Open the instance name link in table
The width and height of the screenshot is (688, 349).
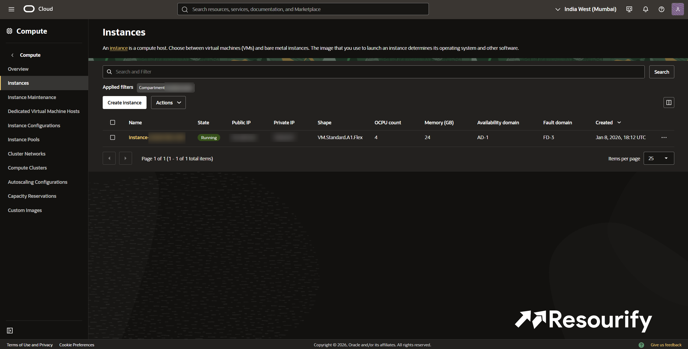[157, 138]
